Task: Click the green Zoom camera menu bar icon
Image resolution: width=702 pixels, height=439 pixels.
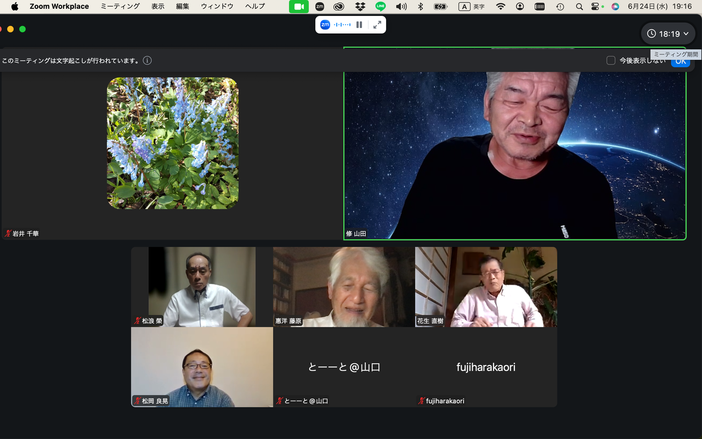Action: click(299, 7)
